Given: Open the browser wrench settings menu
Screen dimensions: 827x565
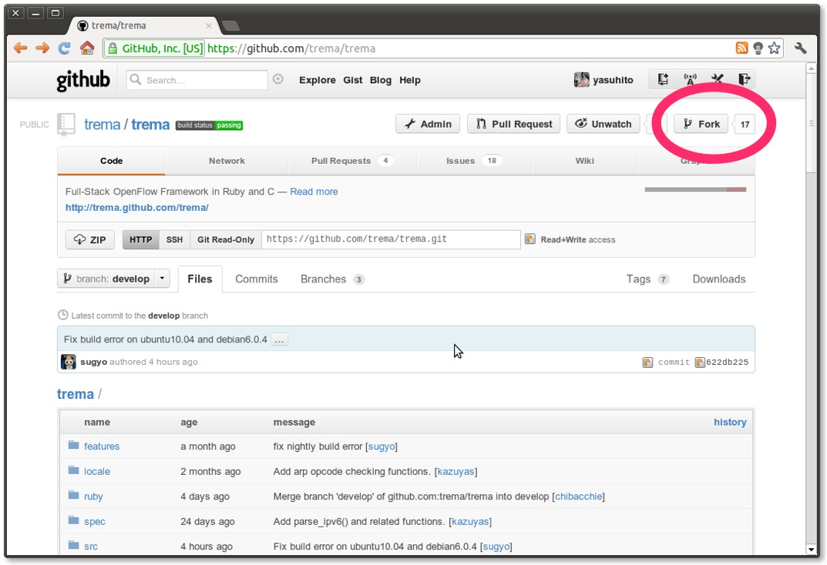Looking at the screenshot, I should point(800,48).
